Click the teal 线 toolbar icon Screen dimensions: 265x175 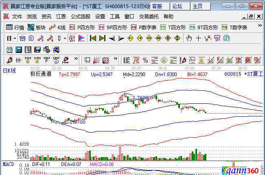[x=226, y=38]
